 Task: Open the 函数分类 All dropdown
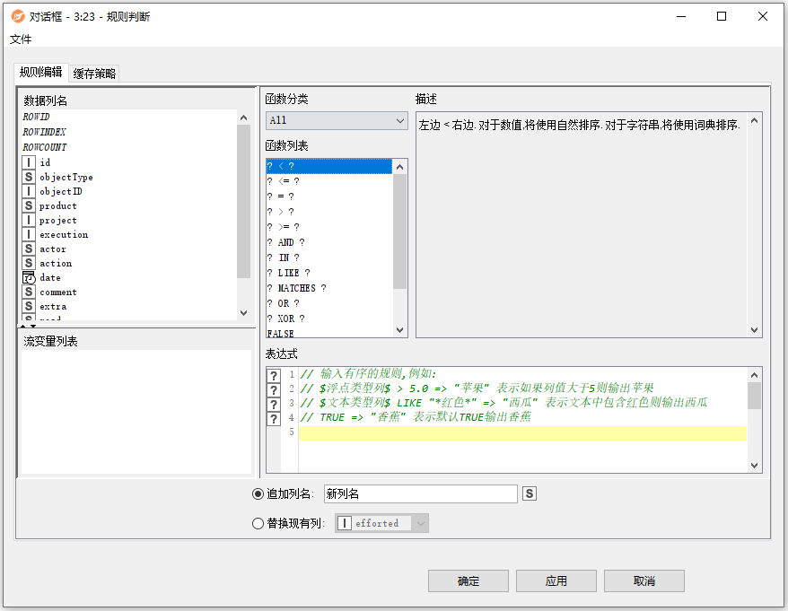tap(337, 120)
